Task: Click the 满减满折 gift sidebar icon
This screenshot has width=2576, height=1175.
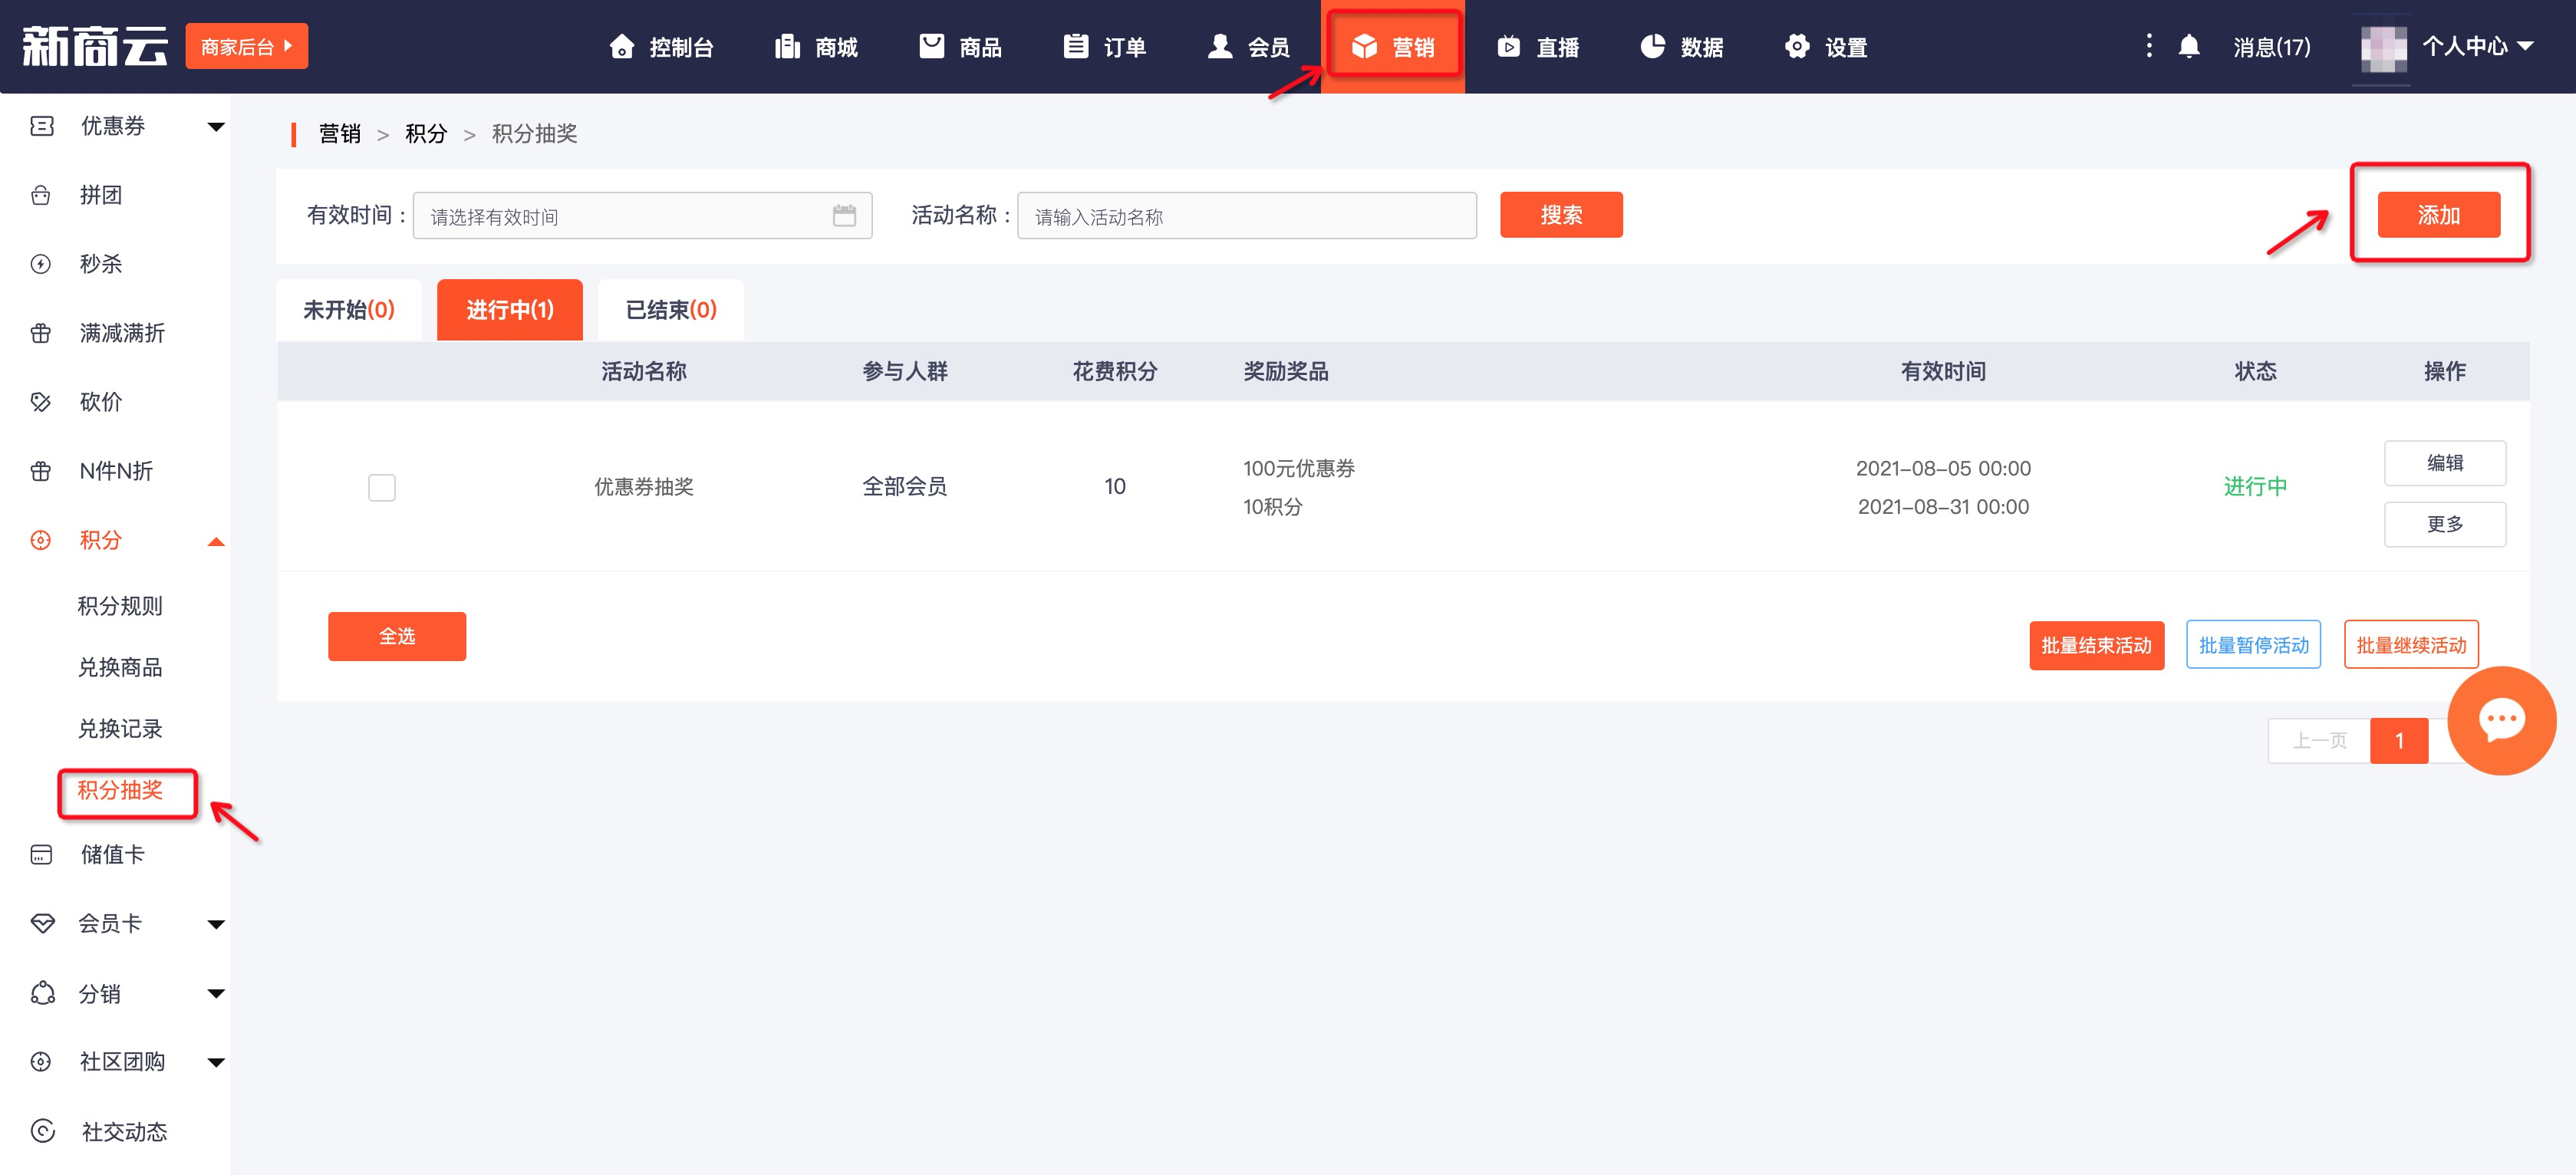Action: pyautogui.click(x=41, y=333)
